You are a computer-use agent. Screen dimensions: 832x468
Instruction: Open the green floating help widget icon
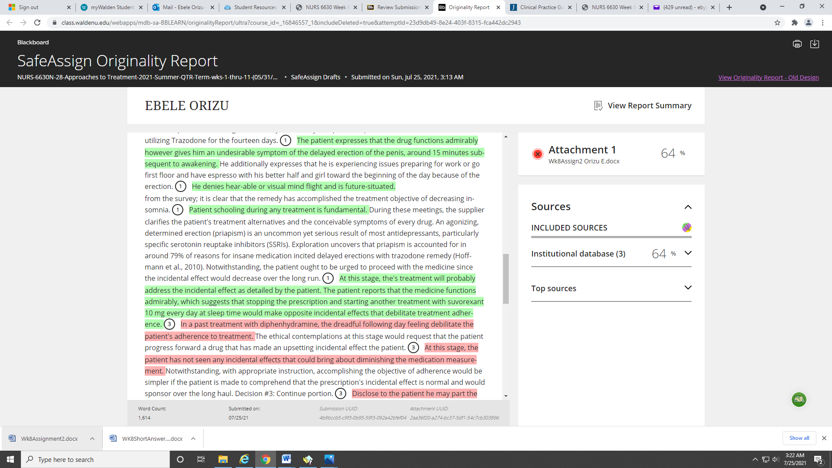click(x=799, y=400)
